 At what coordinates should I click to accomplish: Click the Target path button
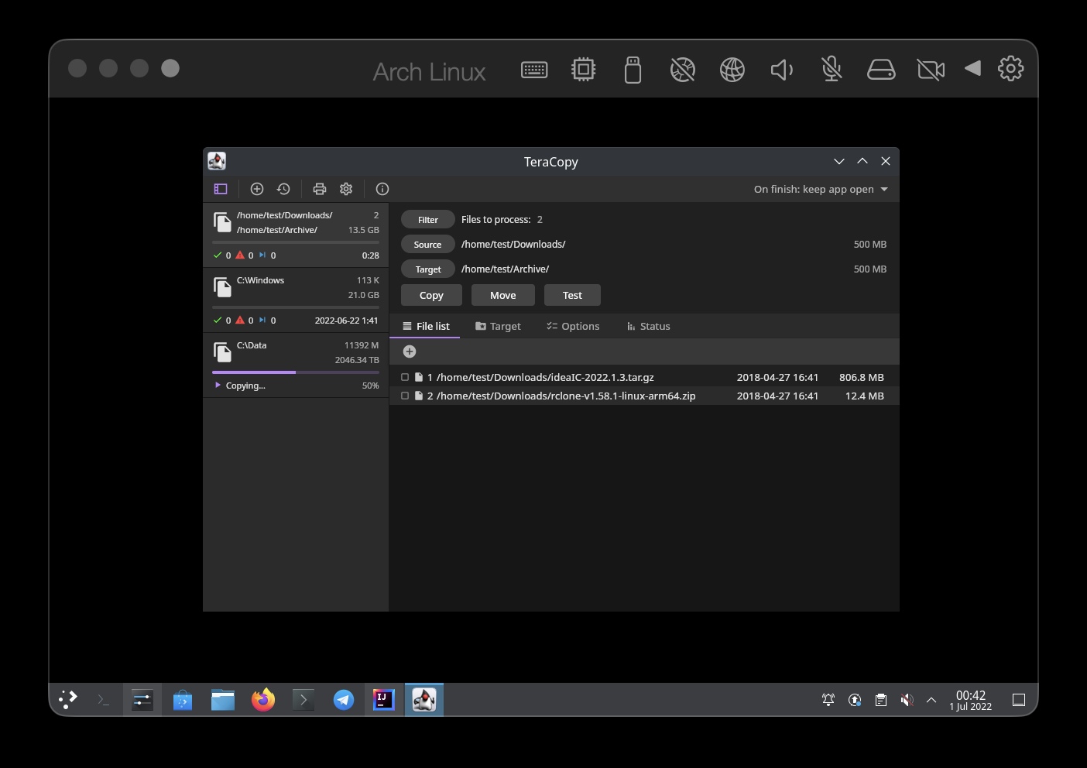coord(428,269)
